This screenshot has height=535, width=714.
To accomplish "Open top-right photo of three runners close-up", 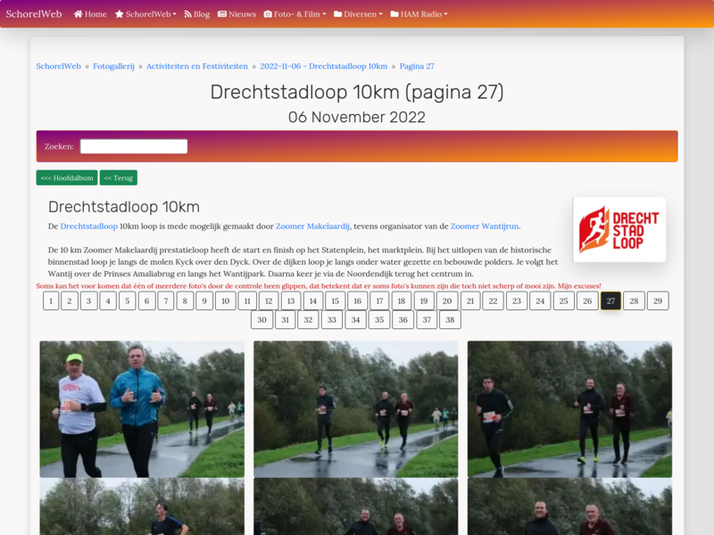I will [569, 409].
